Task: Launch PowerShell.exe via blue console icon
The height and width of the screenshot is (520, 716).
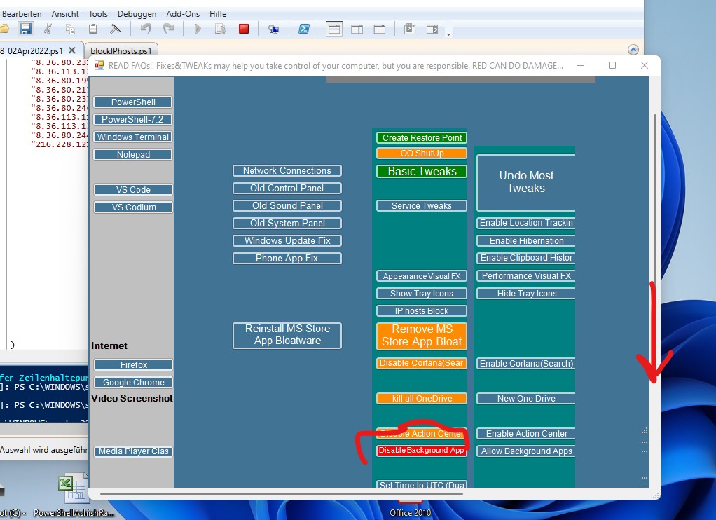Action: pos(303,29)
